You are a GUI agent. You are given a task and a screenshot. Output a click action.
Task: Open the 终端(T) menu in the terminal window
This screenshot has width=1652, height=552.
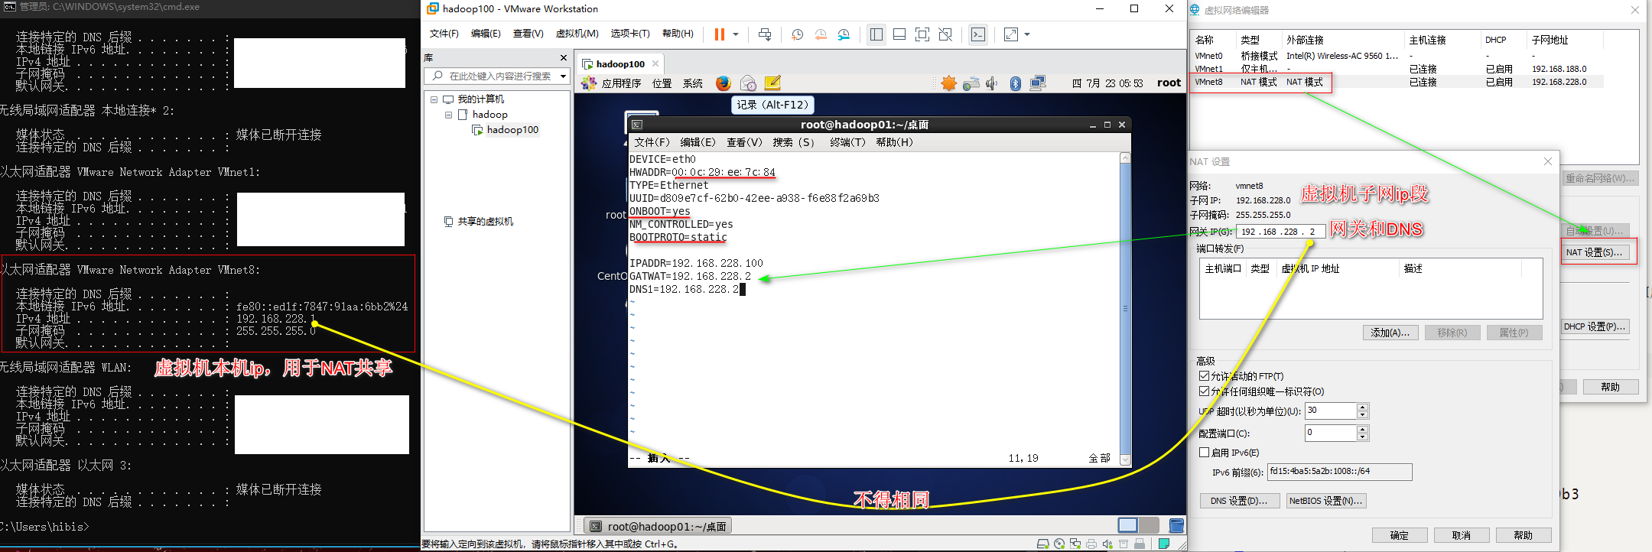(x=847, y=142)
